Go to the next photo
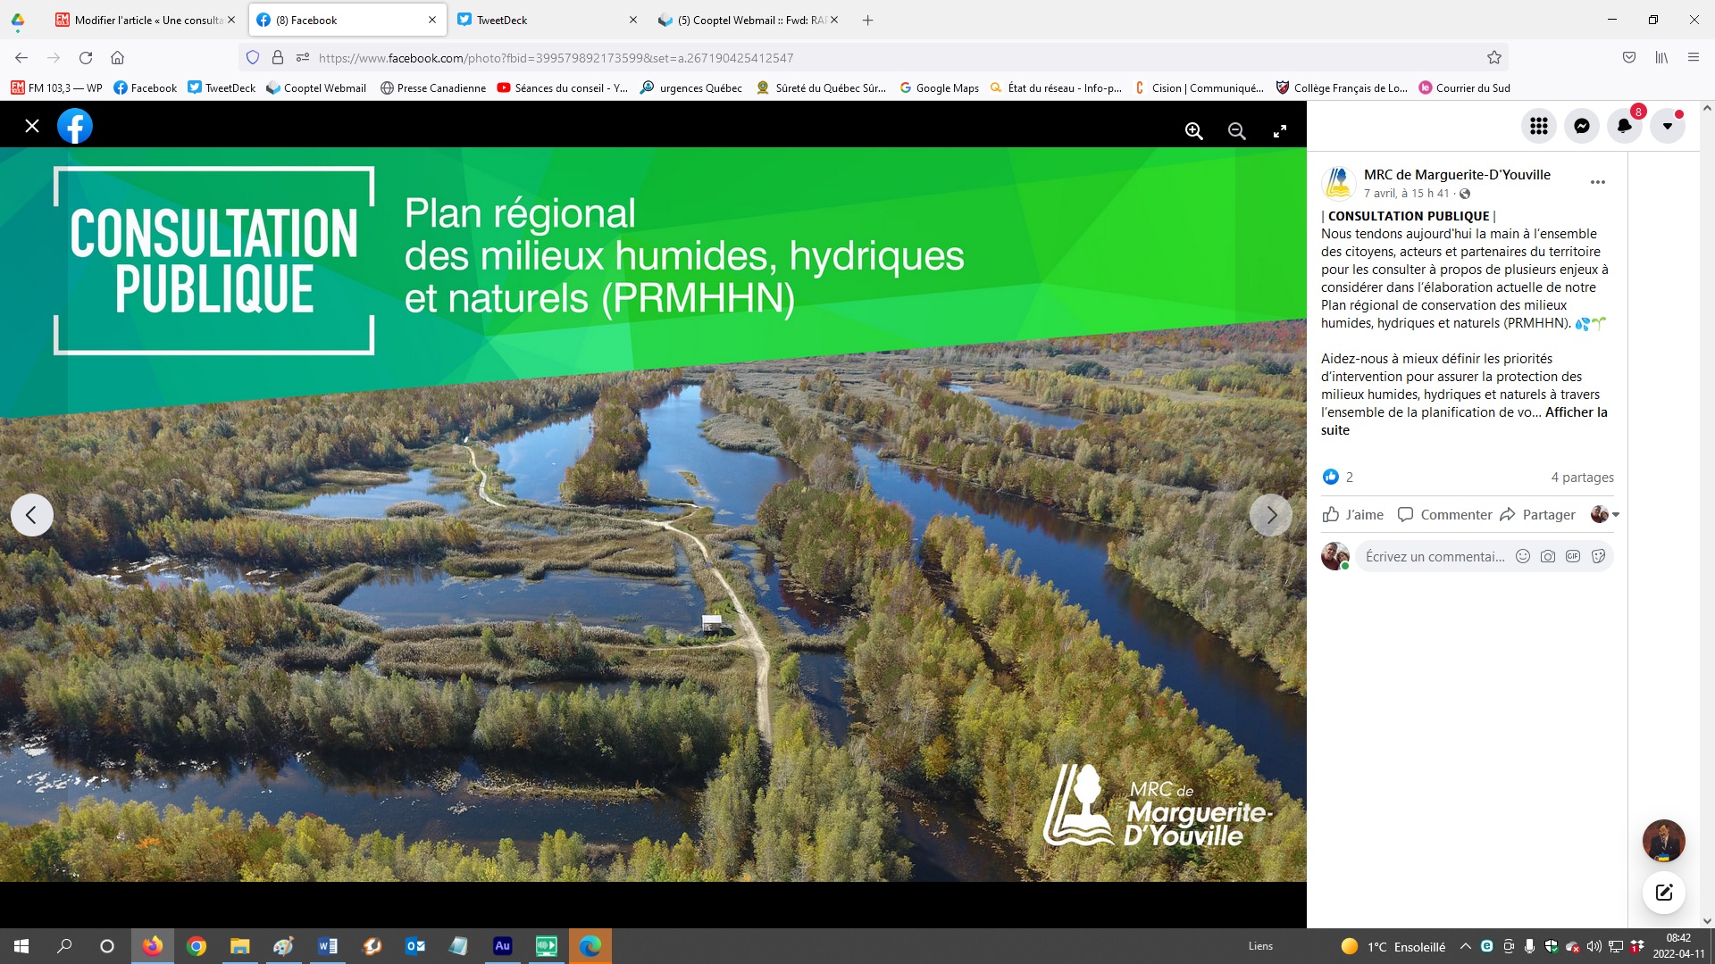Viewport: 1715px width, 964px height. pos(1270,515)
